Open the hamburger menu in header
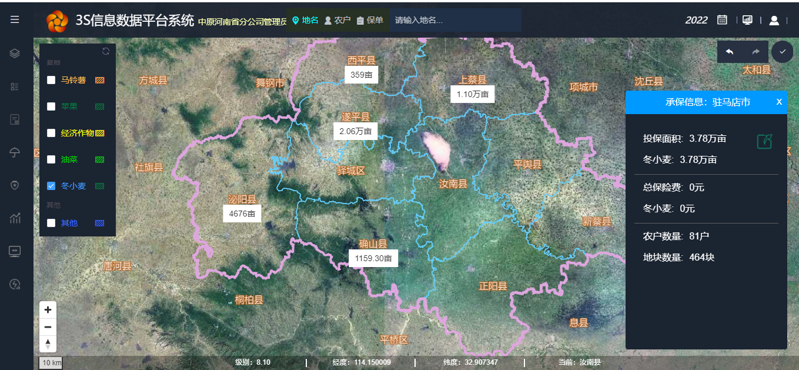 point(15,20)
